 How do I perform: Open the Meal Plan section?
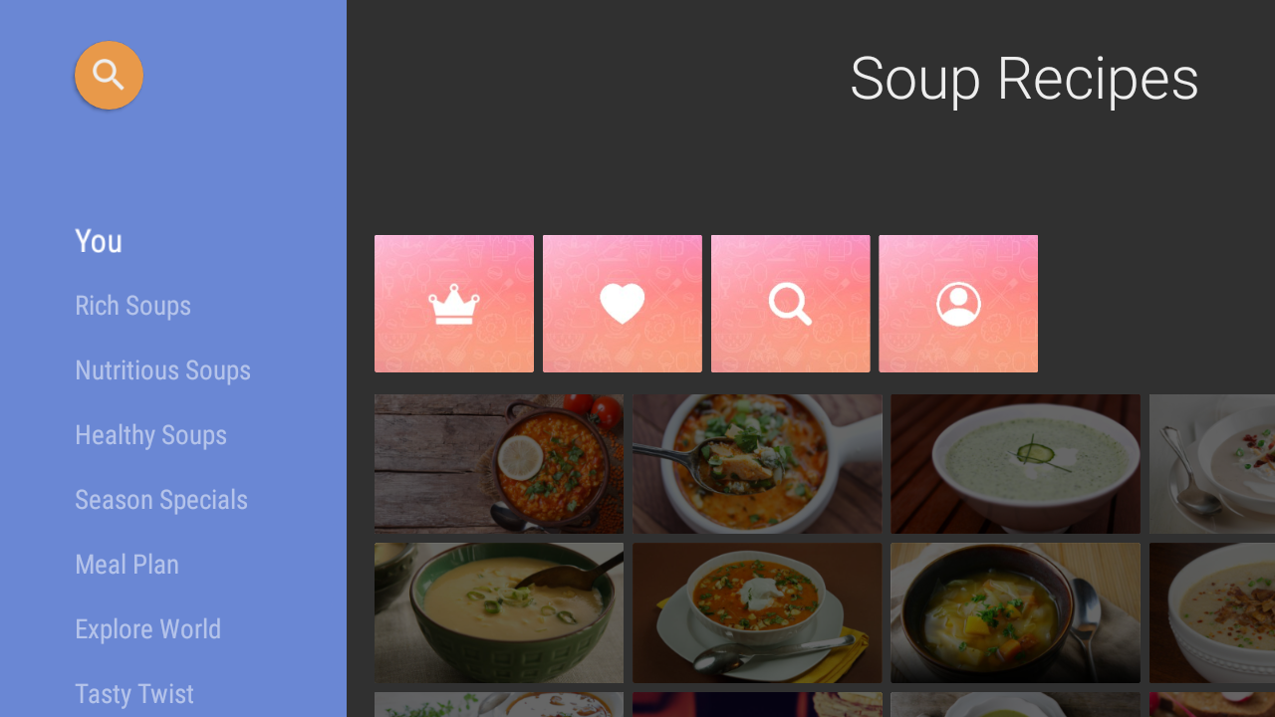[127, 565]
